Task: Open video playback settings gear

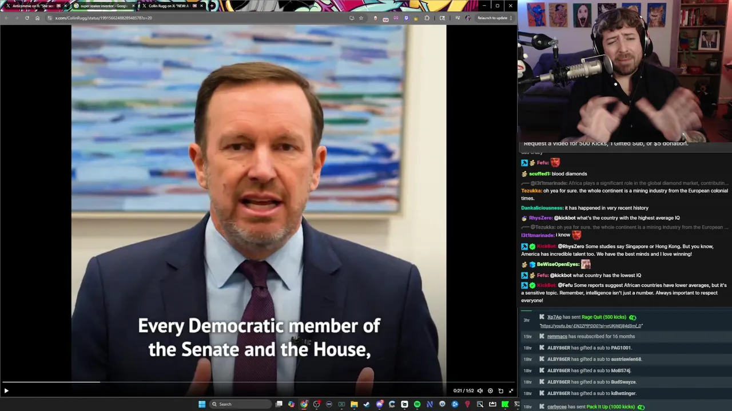Action: tap(490, 391)
